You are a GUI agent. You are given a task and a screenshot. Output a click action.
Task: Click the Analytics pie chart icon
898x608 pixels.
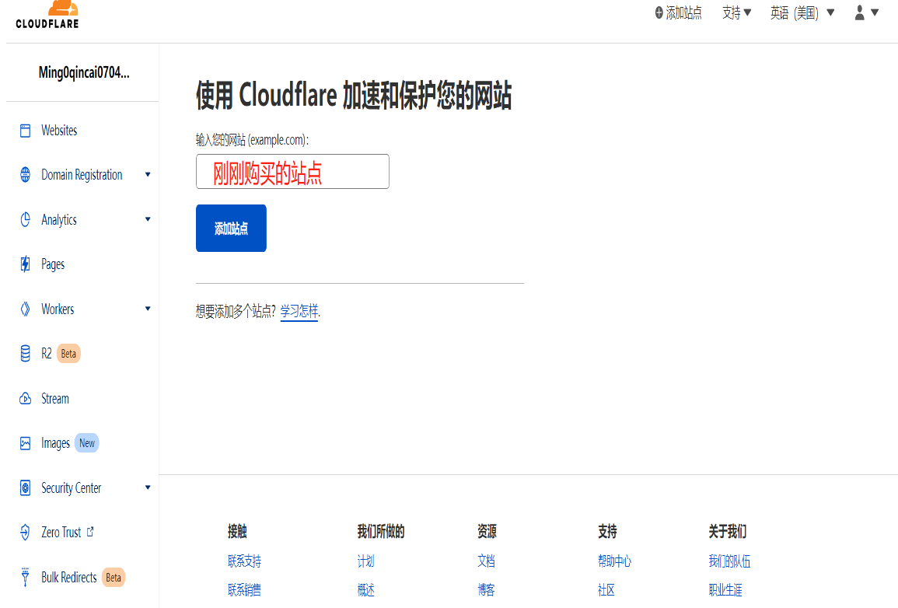25,220
